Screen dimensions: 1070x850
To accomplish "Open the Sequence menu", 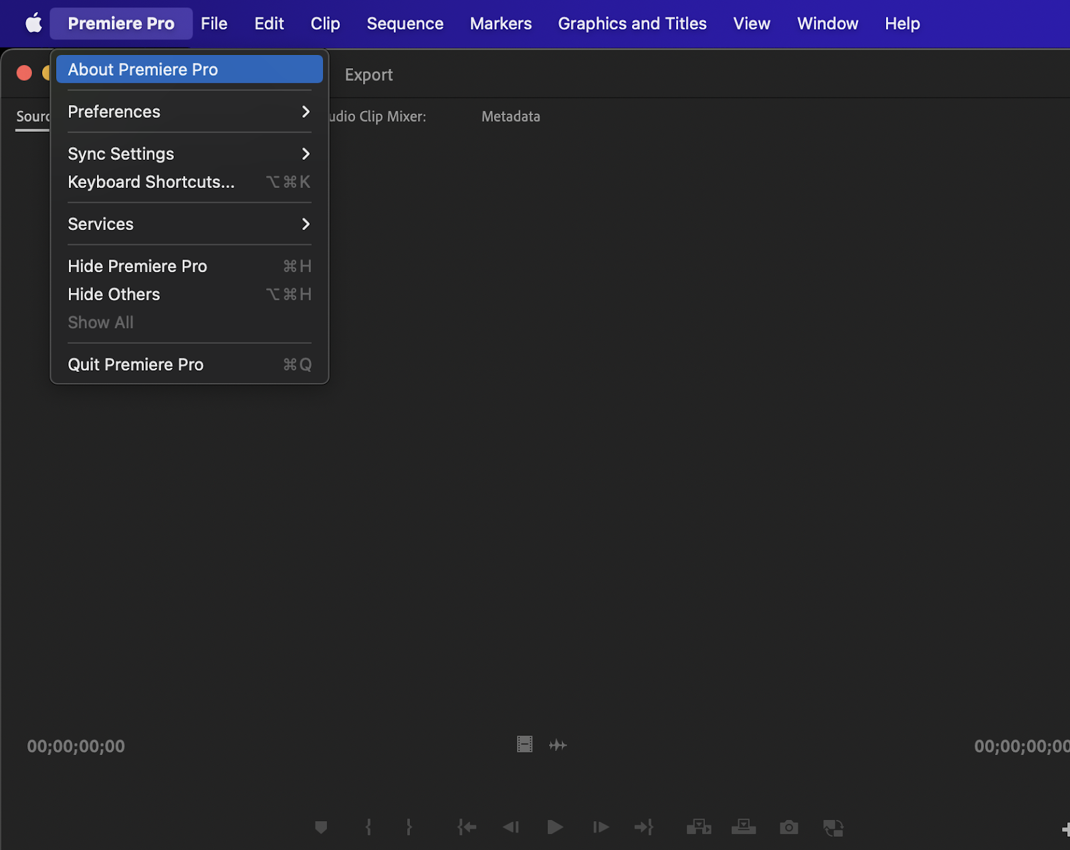I will [x=405, y=23].
